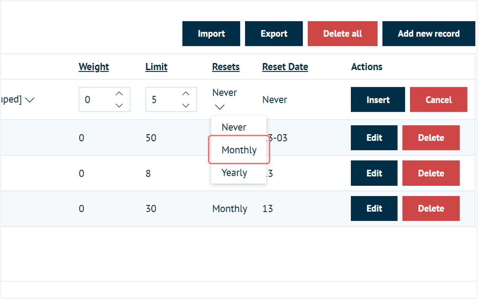Screen dimensions: 478x299
Task: Collapse the Resets dropdown chevron
Action: [x=220, y=107]
